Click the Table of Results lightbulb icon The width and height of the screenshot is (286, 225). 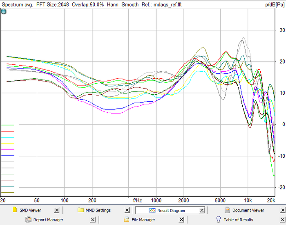pos(218,220)
